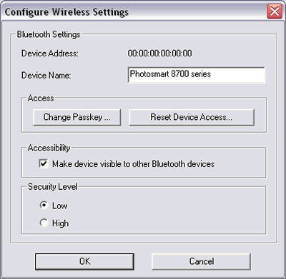Screen dimensions: 286x279
Task: Click Cancel to discard changes
Action: tap(201, 261)
